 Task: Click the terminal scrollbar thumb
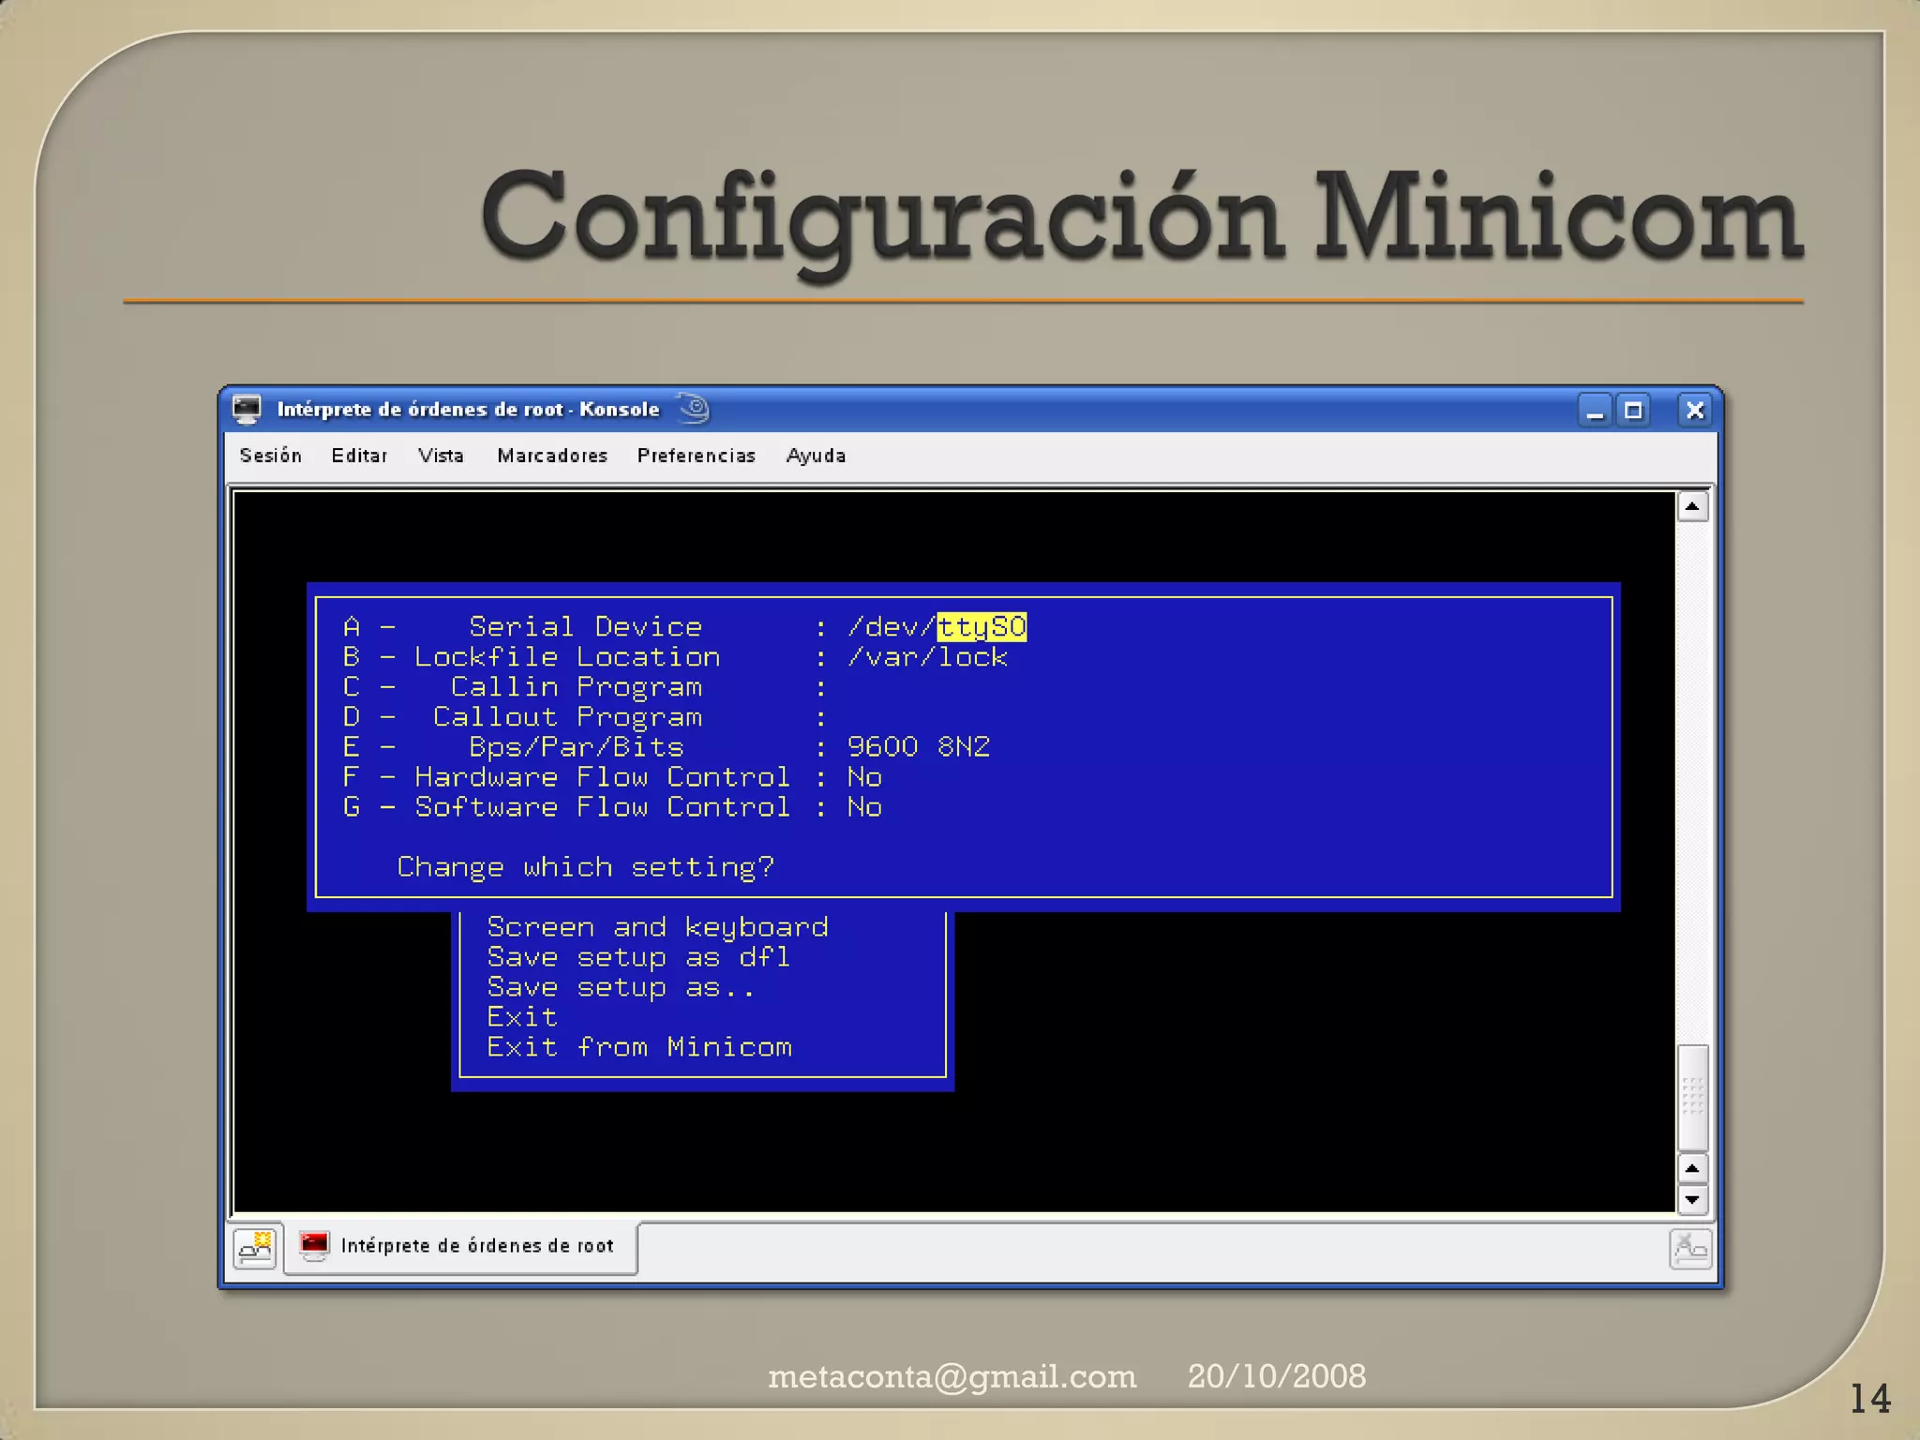(1692, 1097)
